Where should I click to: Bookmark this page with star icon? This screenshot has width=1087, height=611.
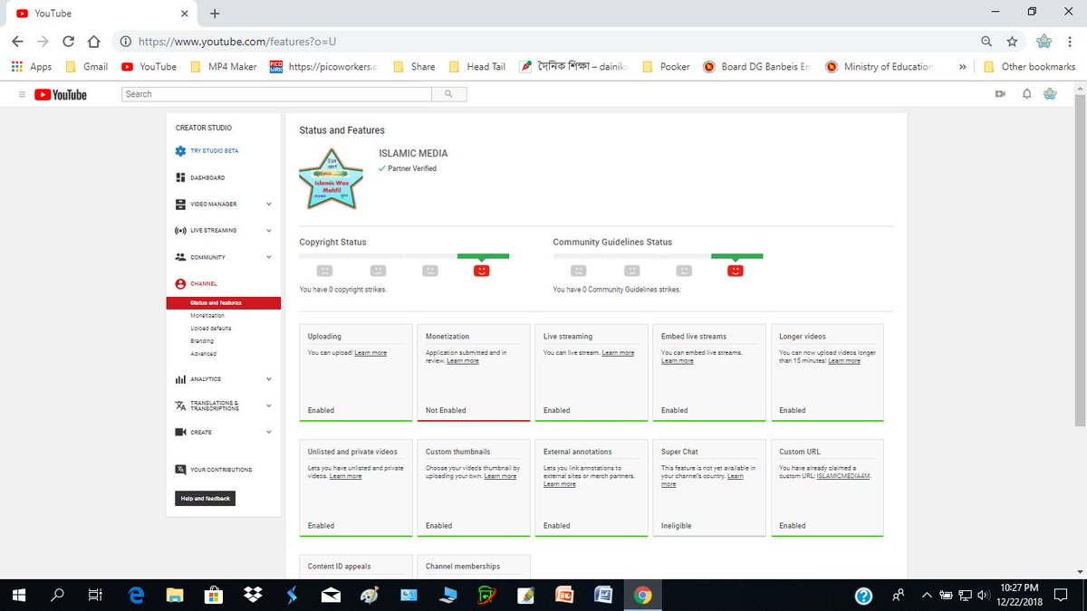[1012, 42]
